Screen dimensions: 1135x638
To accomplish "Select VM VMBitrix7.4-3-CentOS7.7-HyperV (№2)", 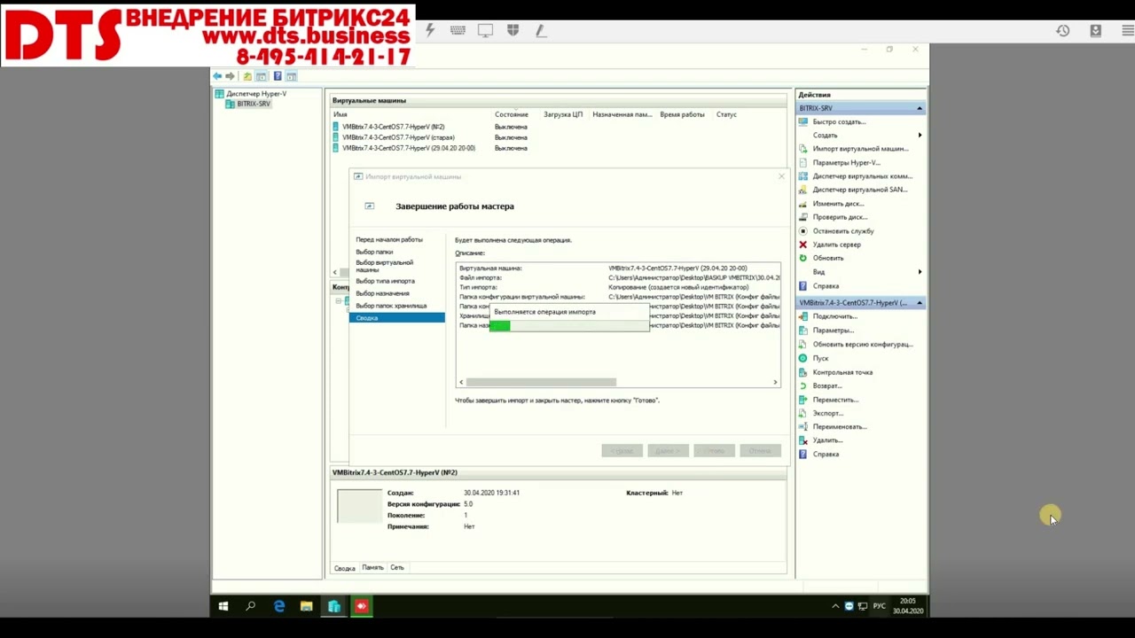I will coord(393,127).
